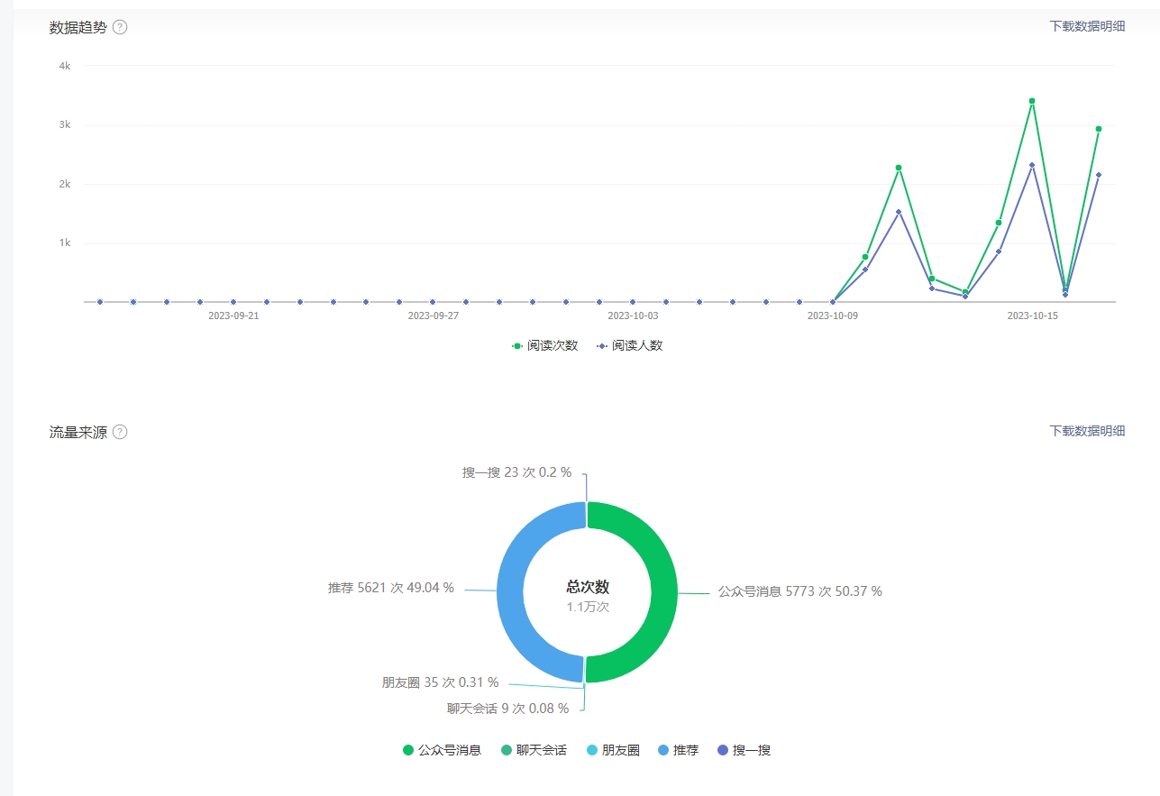
Task: Open help icon beside 流量来源 heading
Action: point(120,432)
